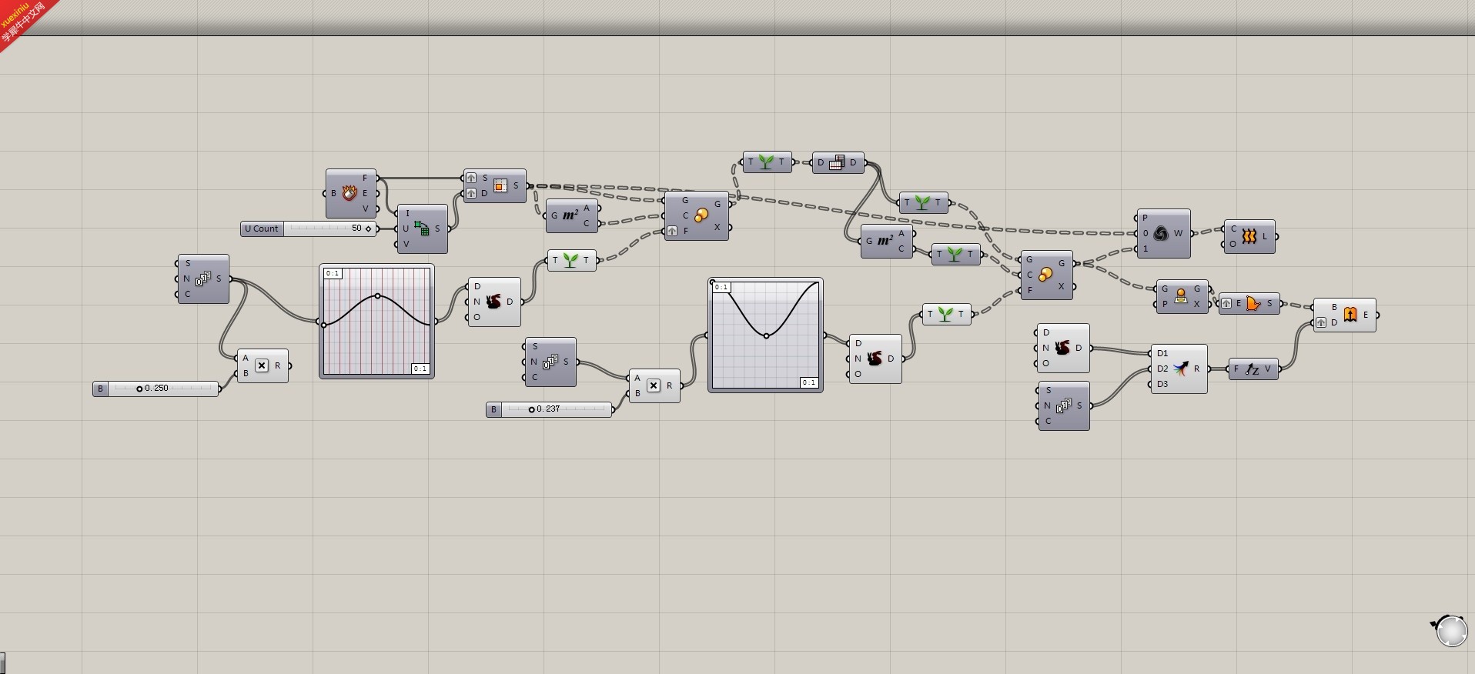Click the Graft Tree component after the second Area component
This screenshot has height=674, width=1475.
955,254
